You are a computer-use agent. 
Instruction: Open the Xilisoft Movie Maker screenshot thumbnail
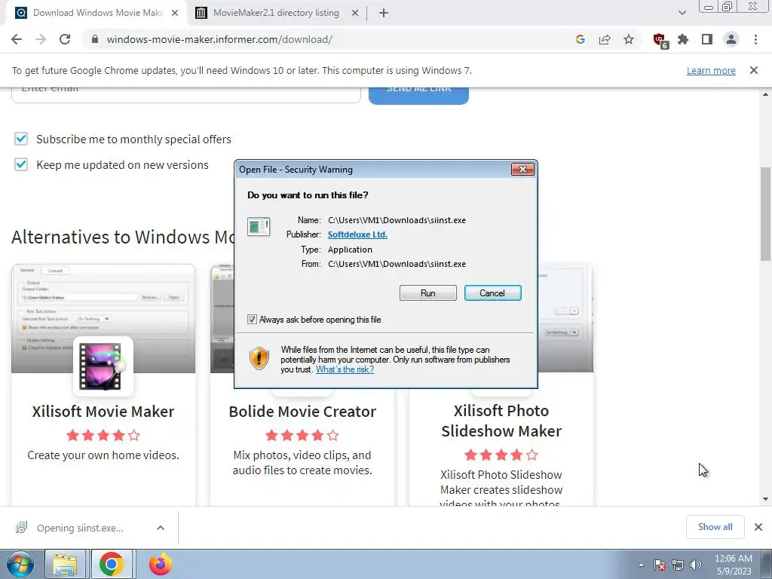tap(103, 319)
